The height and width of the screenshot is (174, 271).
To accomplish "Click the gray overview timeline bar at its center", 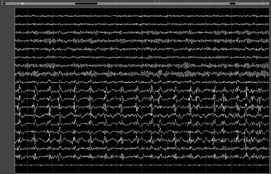I will coord(135,3).
